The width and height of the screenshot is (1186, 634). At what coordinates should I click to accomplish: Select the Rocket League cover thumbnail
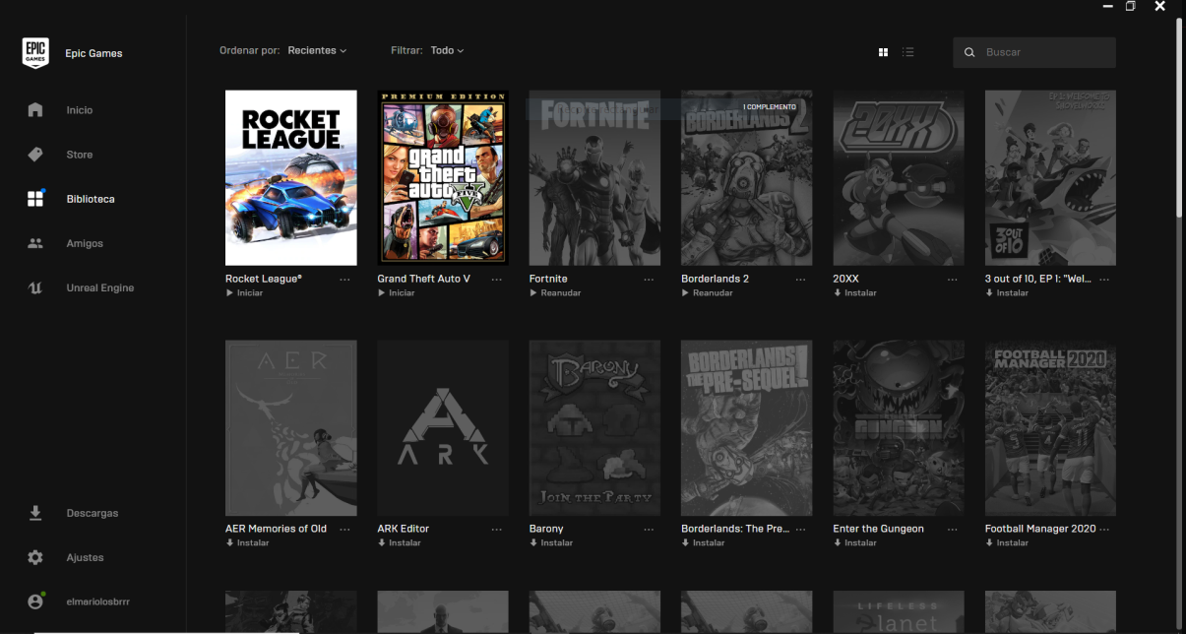[291, 178]
